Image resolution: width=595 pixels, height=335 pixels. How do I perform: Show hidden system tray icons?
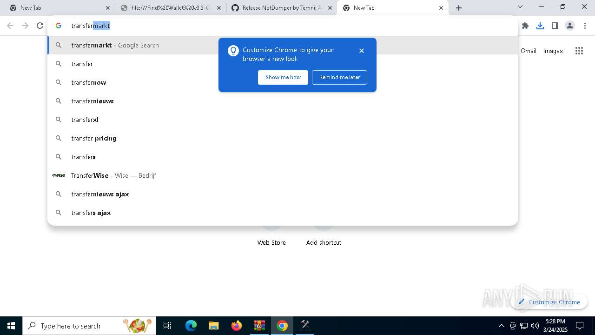coord(501,326)
